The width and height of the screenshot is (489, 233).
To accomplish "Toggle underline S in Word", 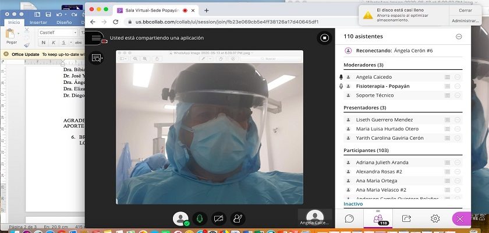I will tap(63, 43).
